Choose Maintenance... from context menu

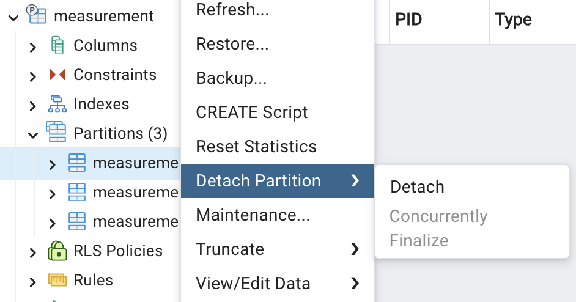(253, 215)
